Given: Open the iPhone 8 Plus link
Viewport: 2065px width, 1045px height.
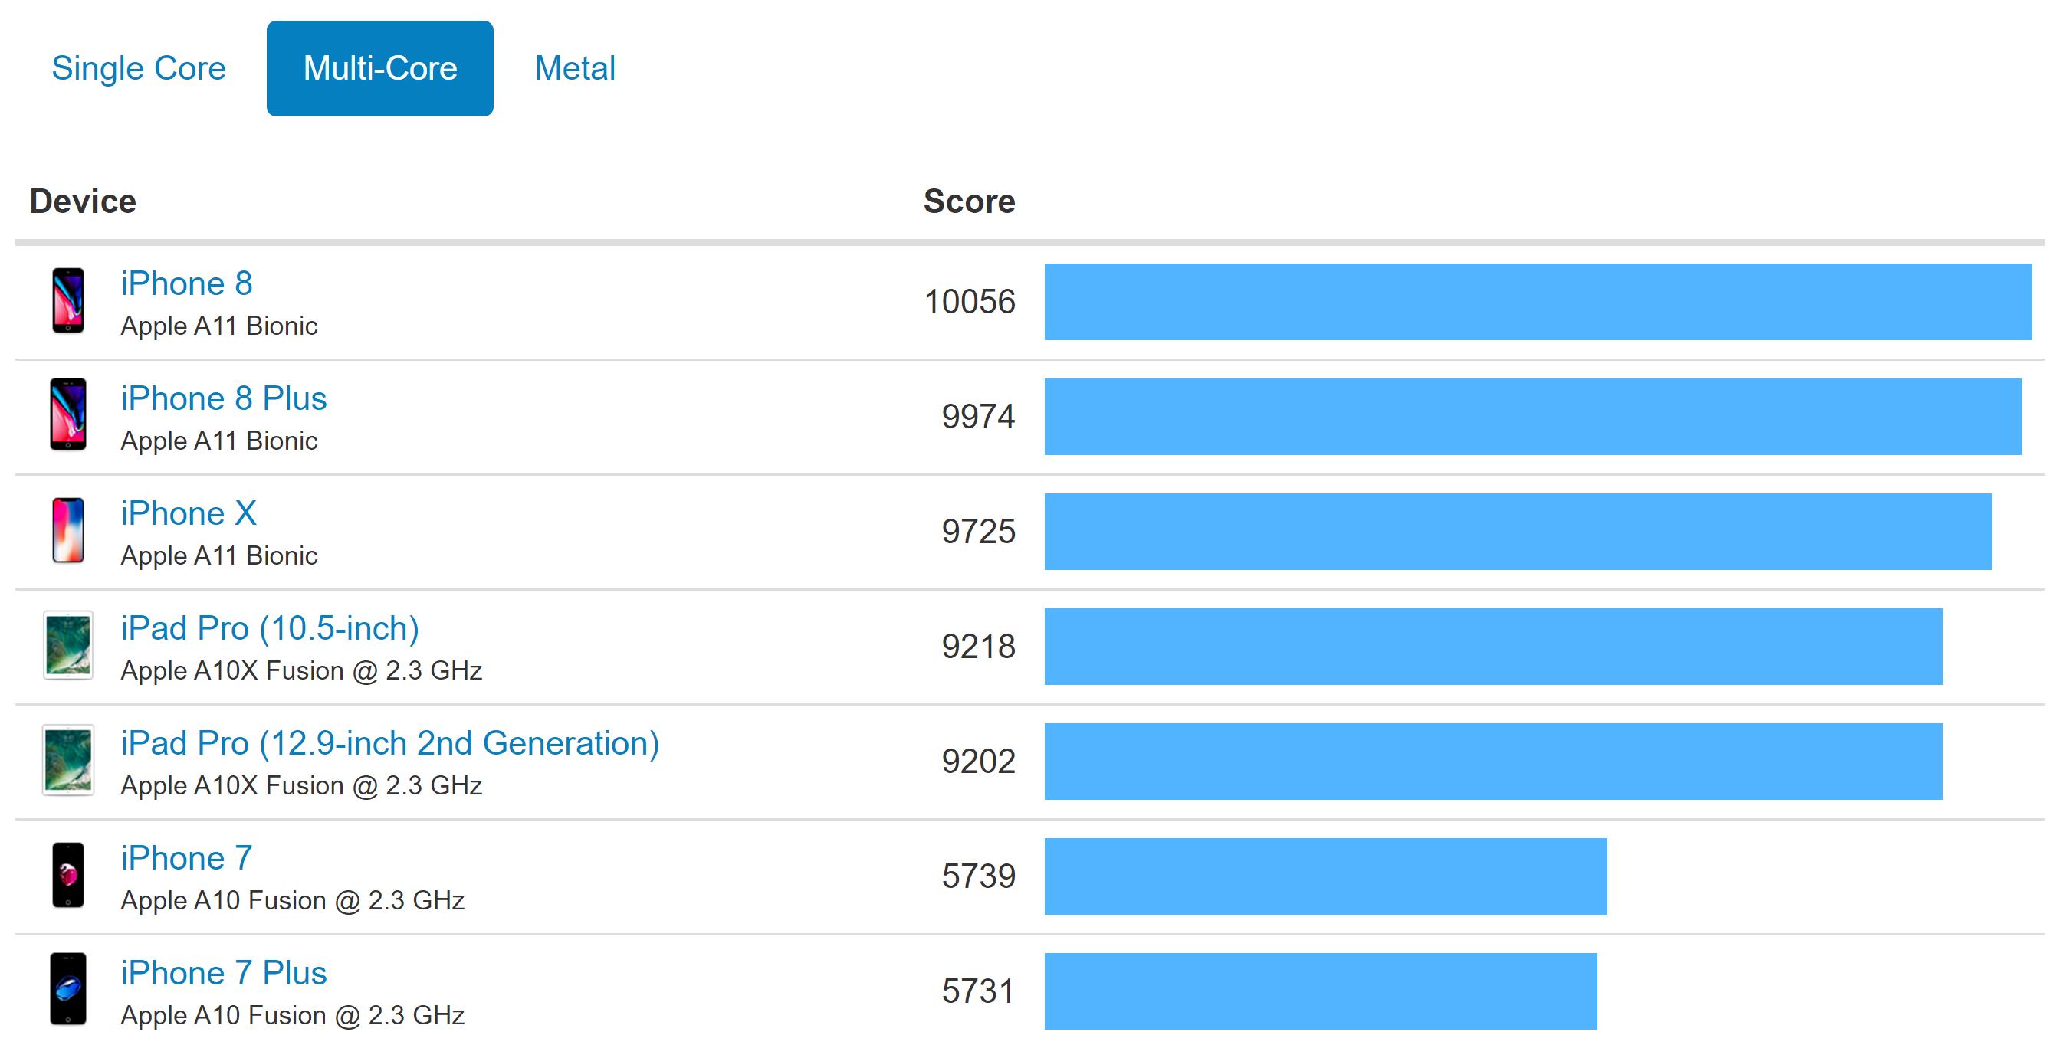Looking at the screenshot, I should (x=224, y=398).
